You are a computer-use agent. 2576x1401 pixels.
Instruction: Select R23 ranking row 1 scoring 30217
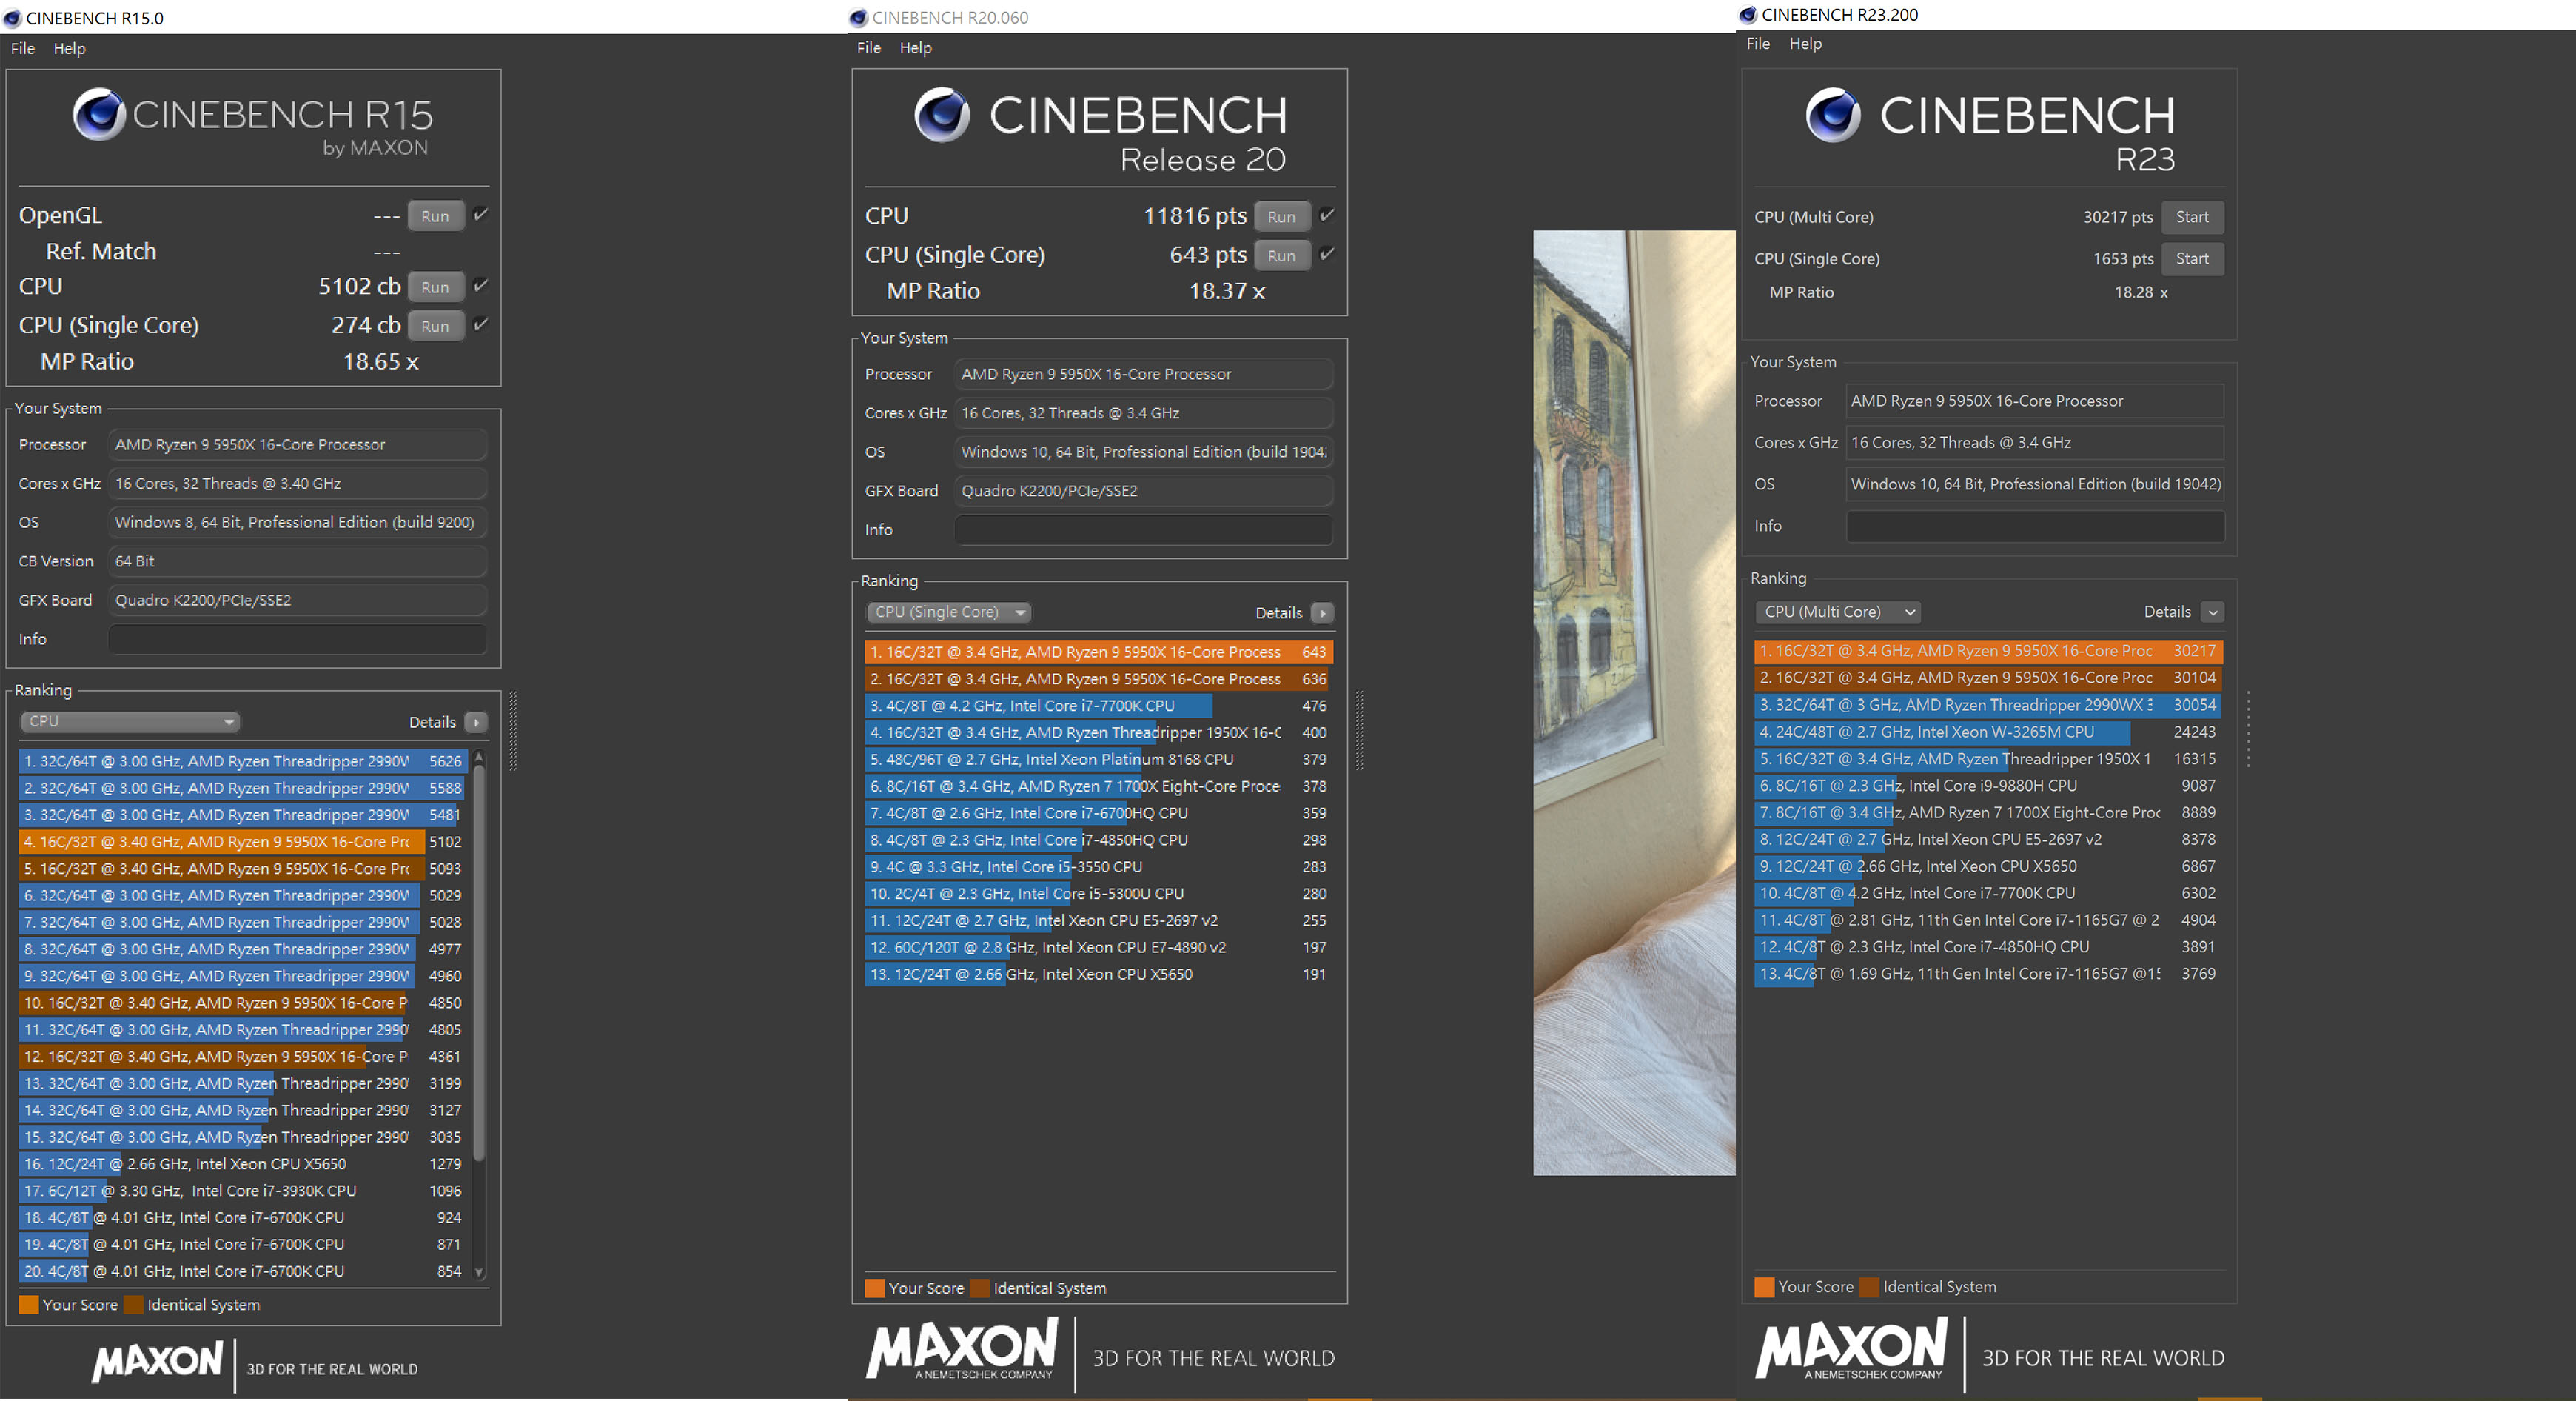click(x=1989, y=651)
